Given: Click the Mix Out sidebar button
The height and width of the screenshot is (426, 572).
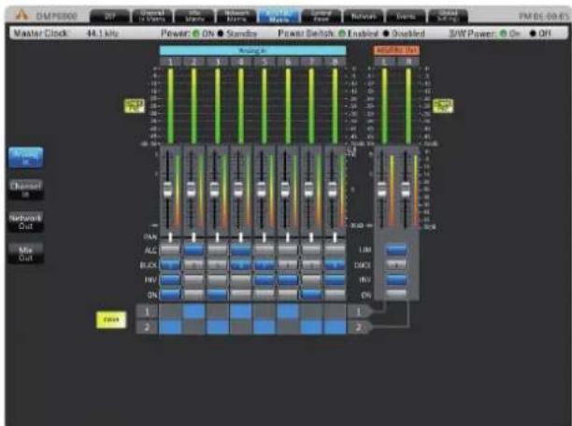Looking at the screenshot, I should pyautogui.click(x=26, y=253).
